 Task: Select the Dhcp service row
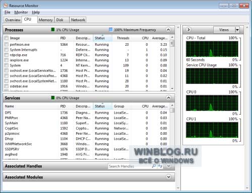coord(86,139)
